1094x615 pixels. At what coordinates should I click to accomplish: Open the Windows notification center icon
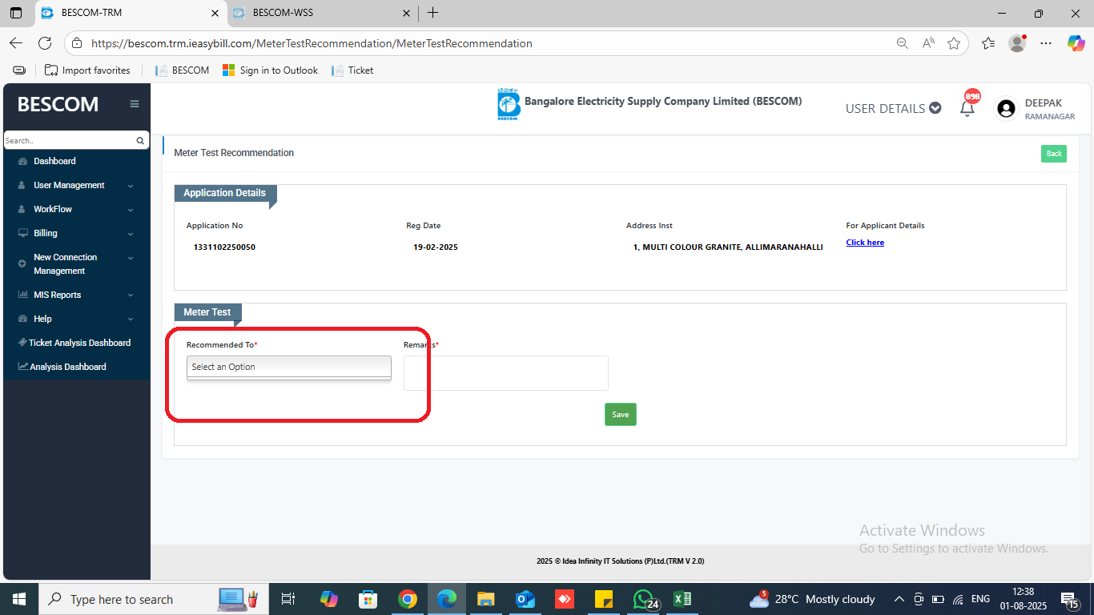pos(1070,599)
